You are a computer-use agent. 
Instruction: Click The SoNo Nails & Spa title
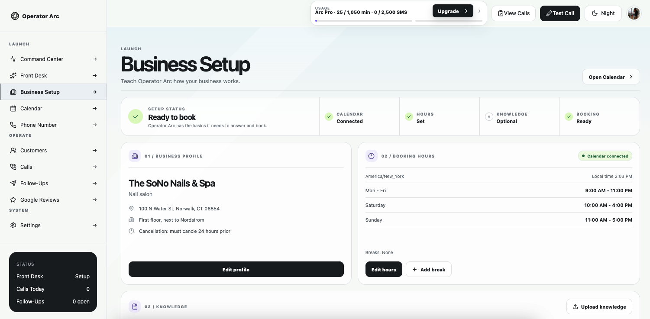pyautogui.click(x=172, y=183)
